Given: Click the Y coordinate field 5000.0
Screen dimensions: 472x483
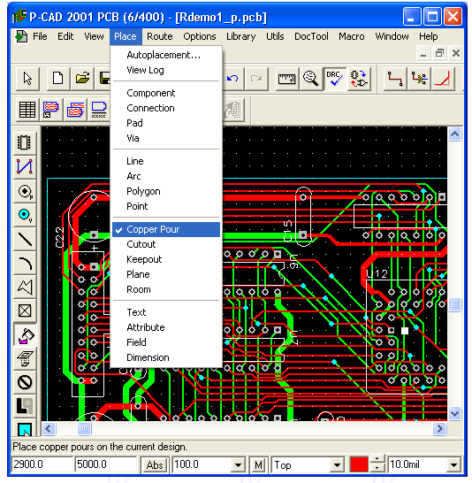Looking at the screenshot, I should (x=105, y=464).
